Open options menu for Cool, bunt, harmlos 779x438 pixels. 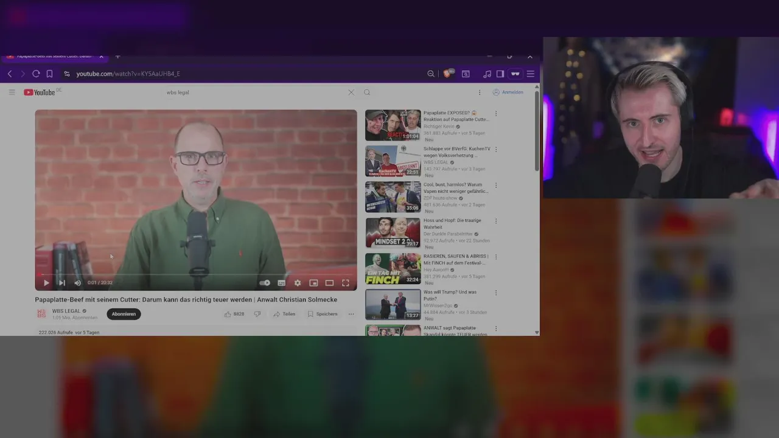click(496, 186)
